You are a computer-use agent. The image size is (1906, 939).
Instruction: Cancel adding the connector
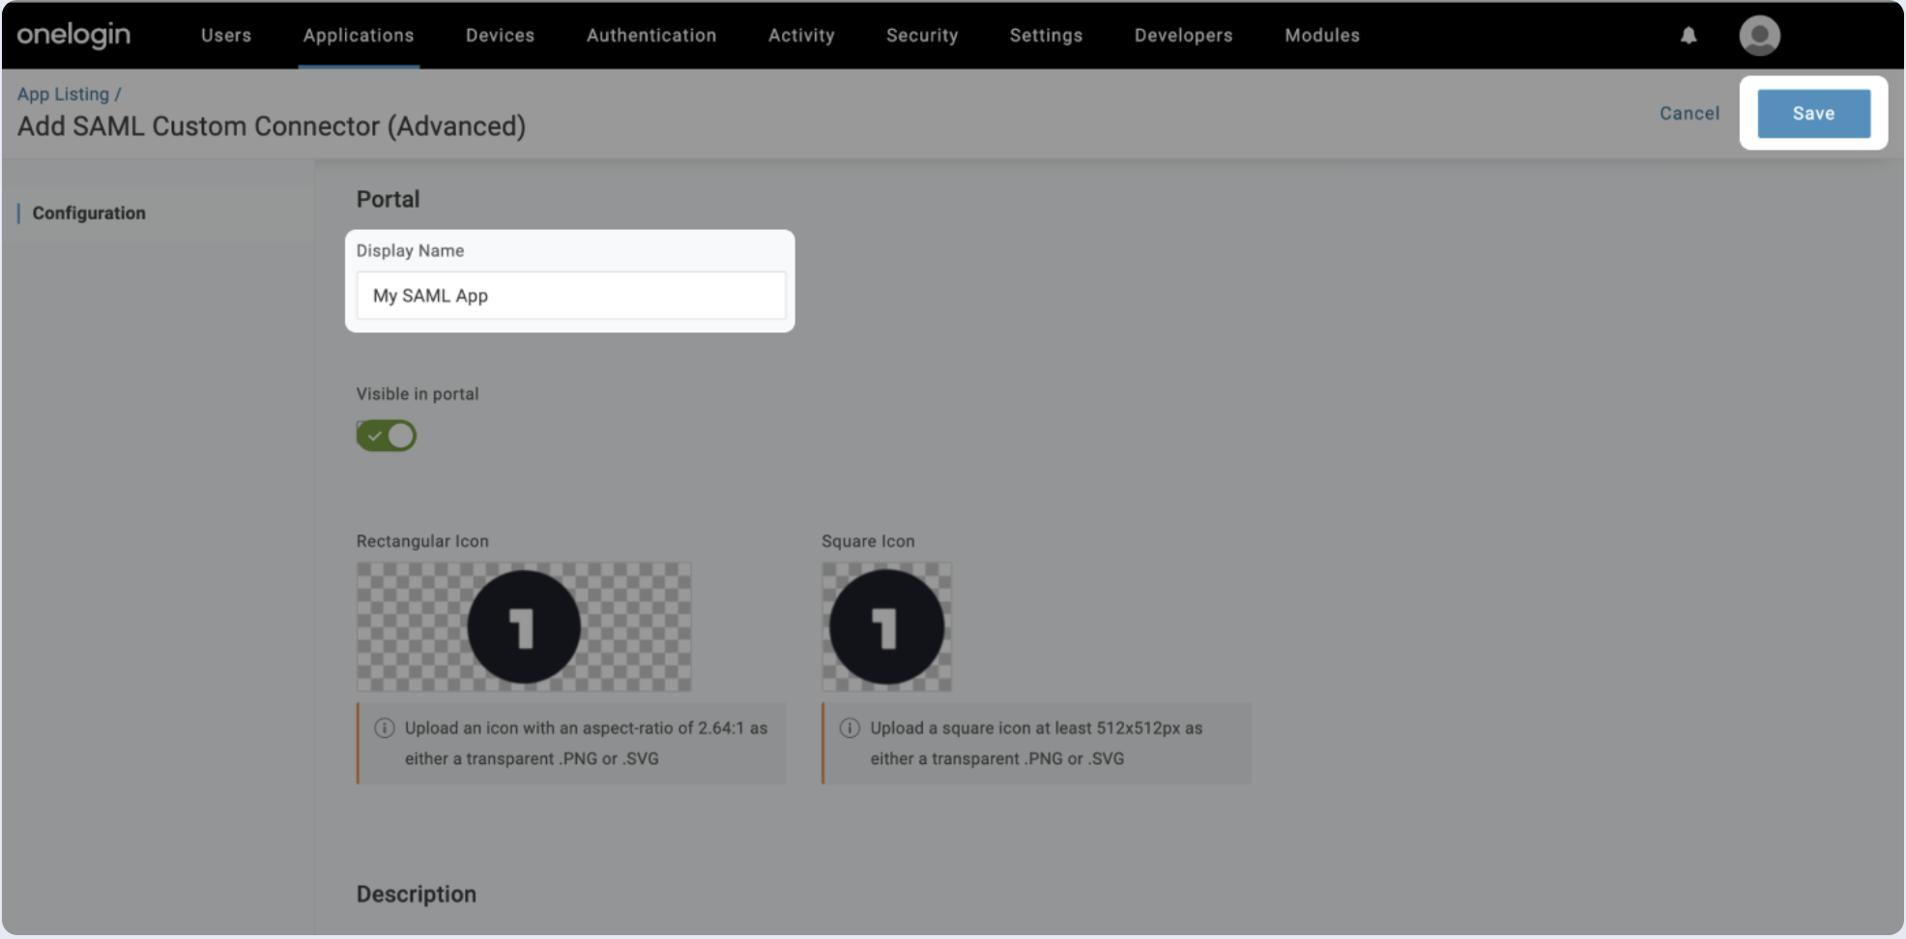coord(1689,114)
